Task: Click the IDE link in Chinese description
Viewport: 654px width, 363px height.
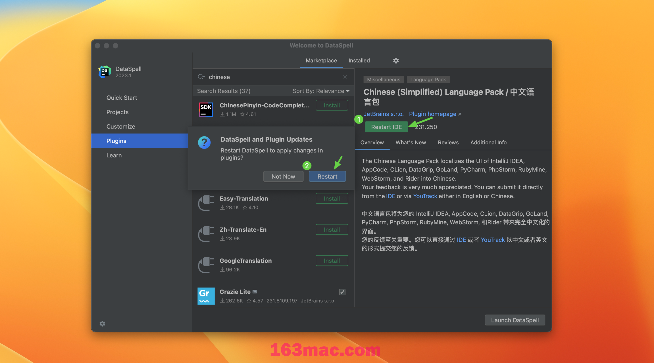Action: (461, 240)
